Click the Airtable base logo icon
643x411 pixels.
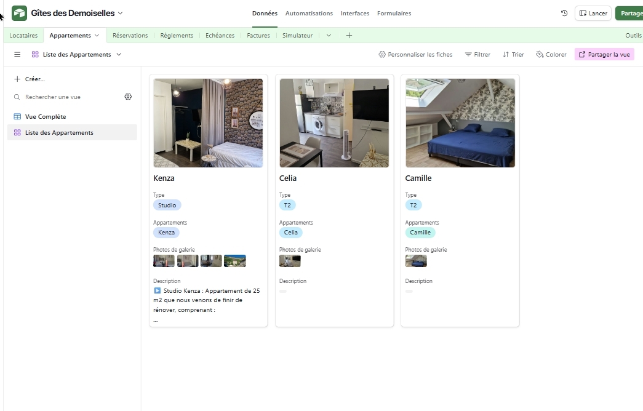[20, 13]
